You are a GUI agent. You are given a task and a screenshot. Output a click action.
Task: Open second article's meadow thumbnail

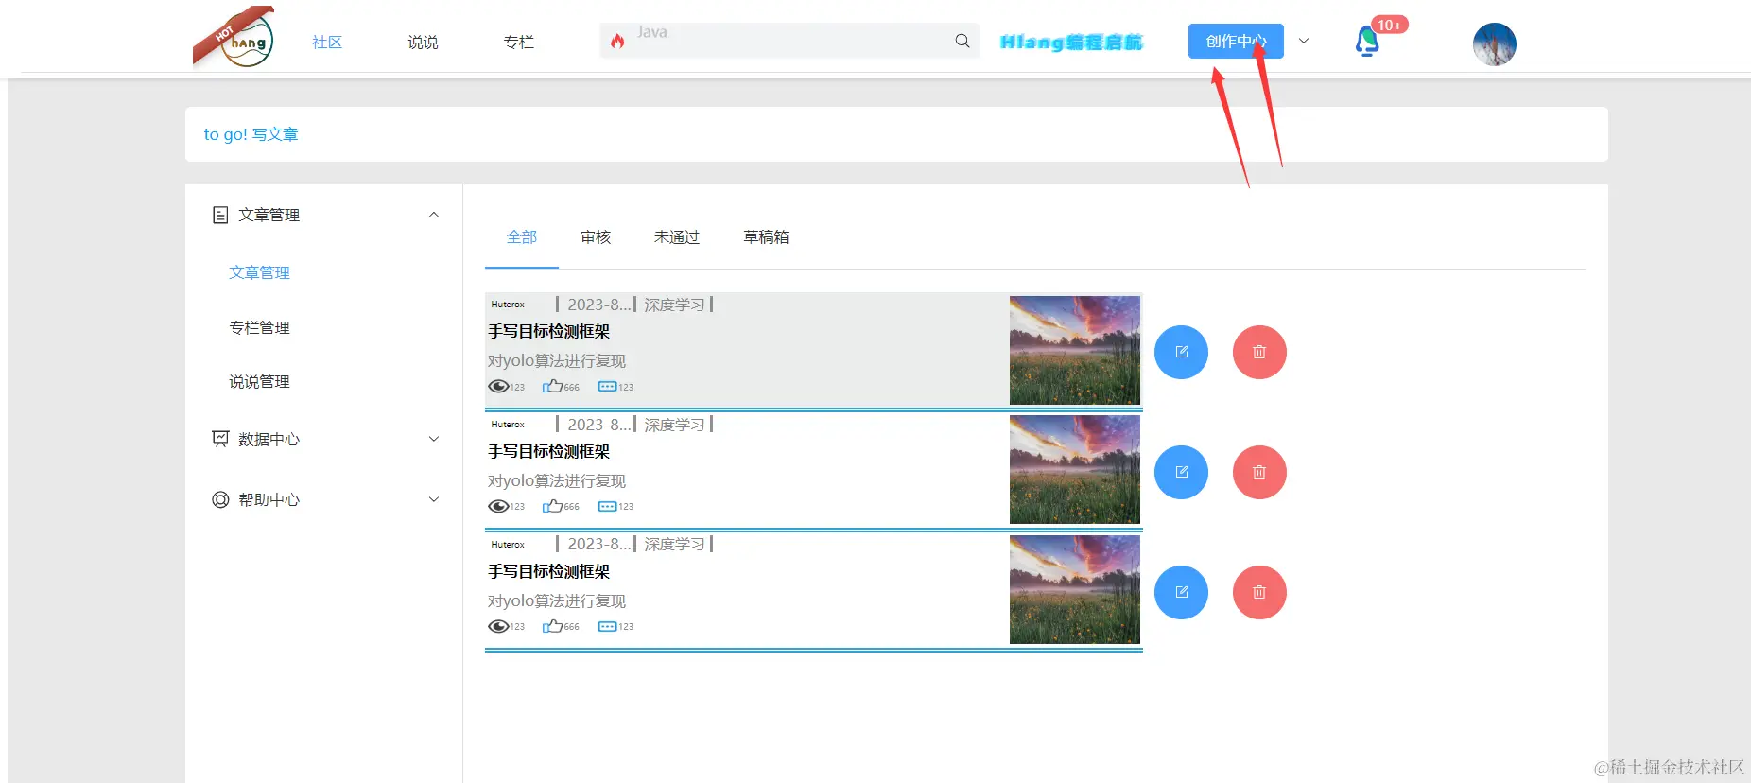point(1075,470)
